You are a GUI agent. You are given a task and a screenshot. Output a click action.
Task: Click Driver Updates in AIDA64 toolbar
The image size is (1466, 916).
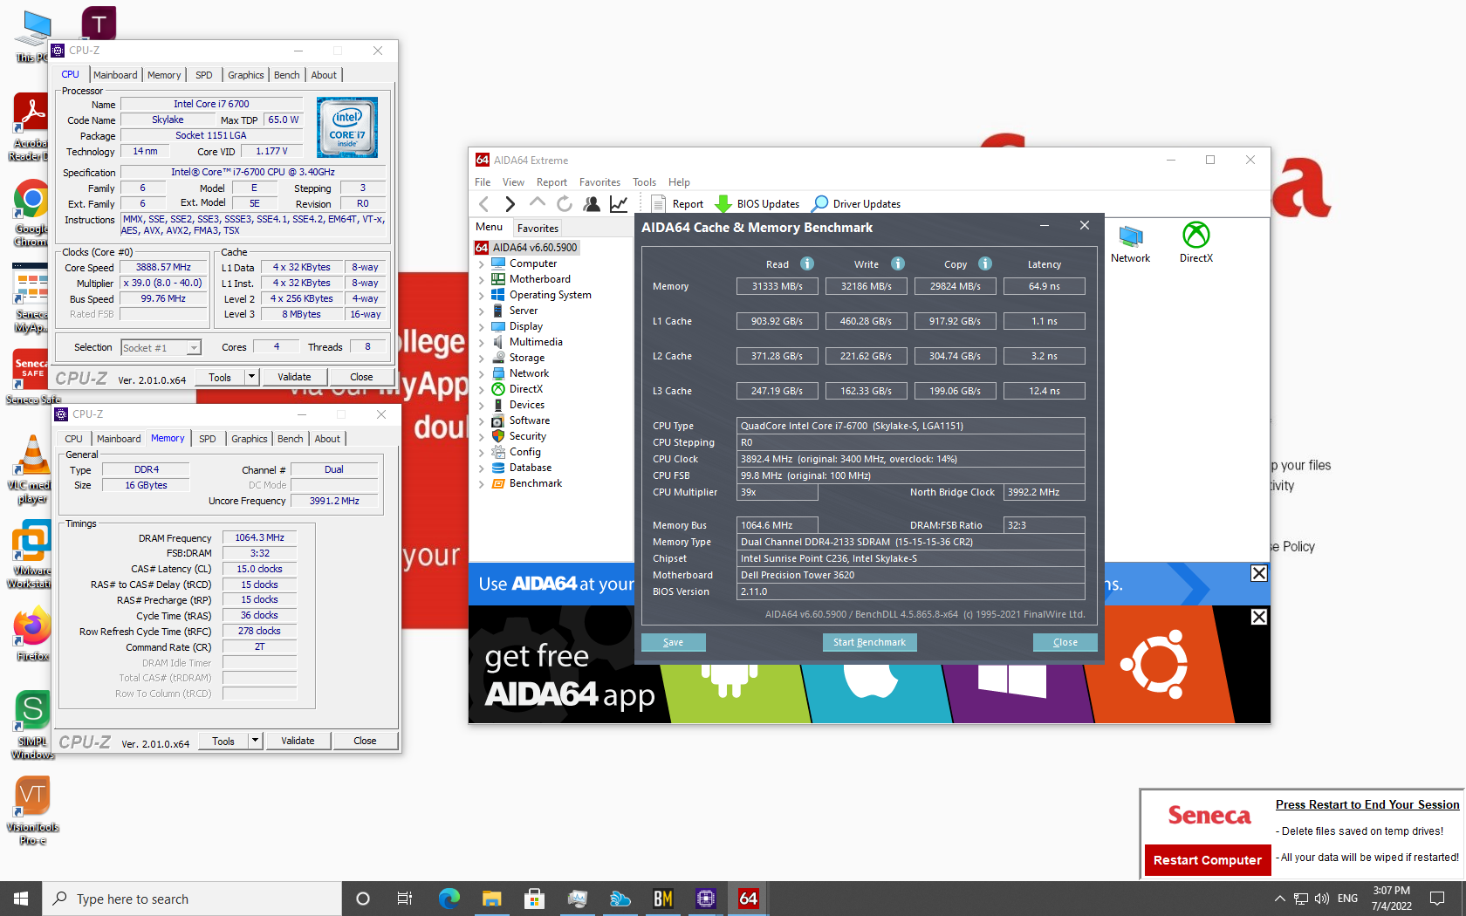pyautogui.click(x=856, y=204)
